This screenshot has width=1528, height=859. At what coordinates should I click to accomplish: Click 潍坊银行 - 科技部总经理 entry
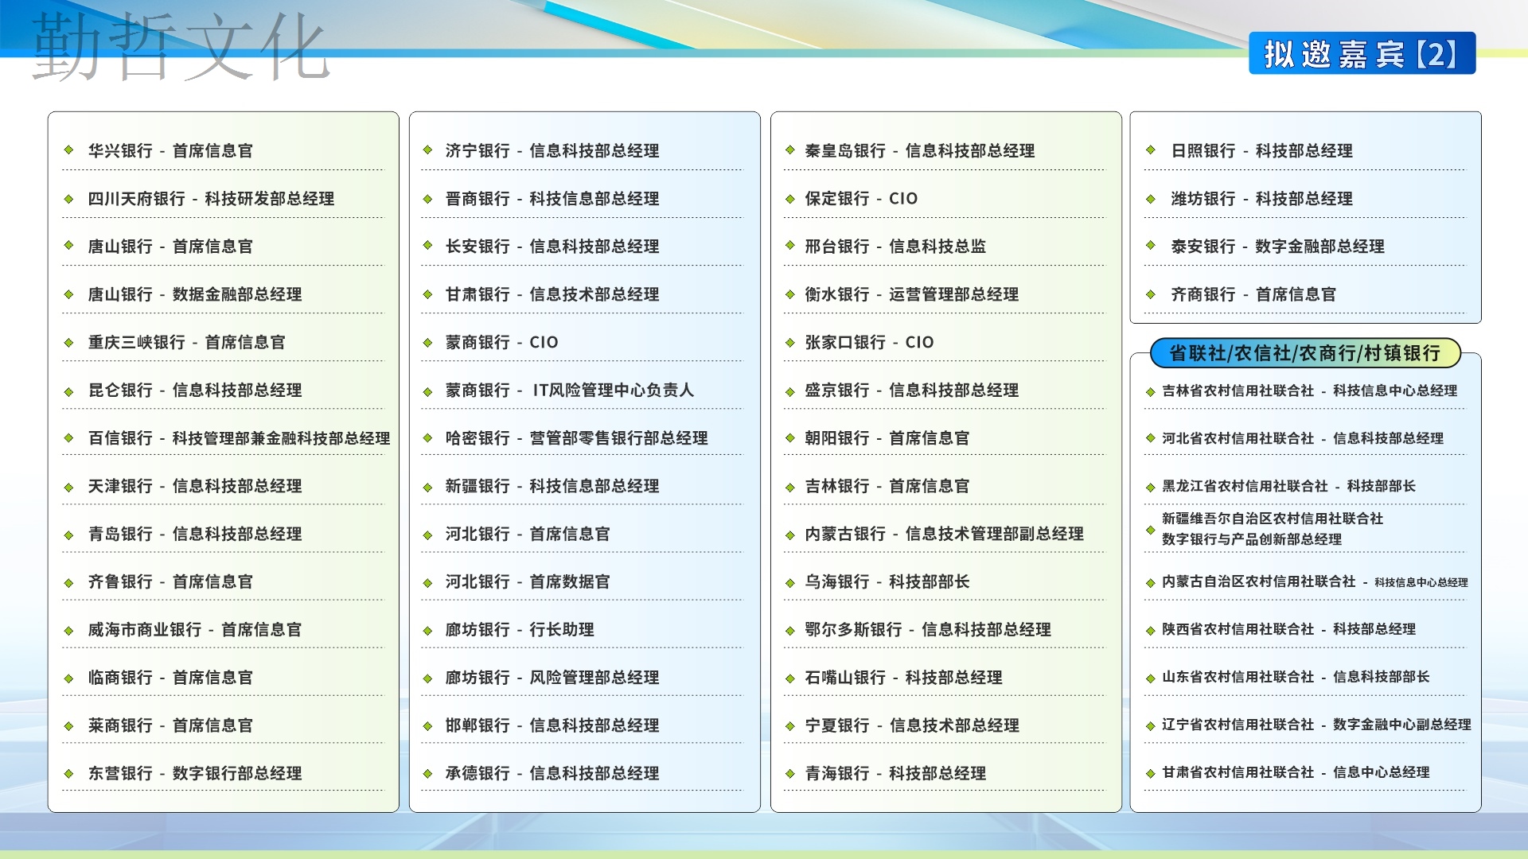click(x=1261, y=198)
